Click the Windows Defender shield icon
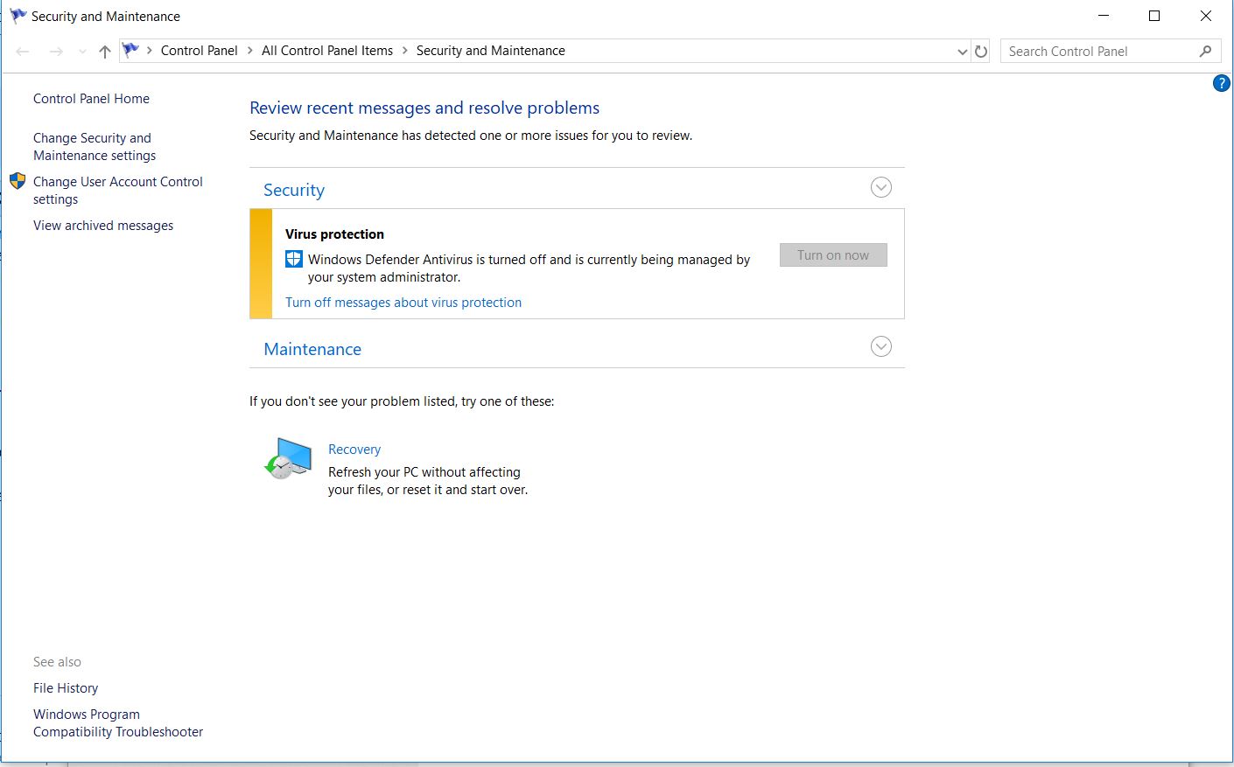Image resolution: width=1234 pixels, height=767 pixels. (294, 259)
